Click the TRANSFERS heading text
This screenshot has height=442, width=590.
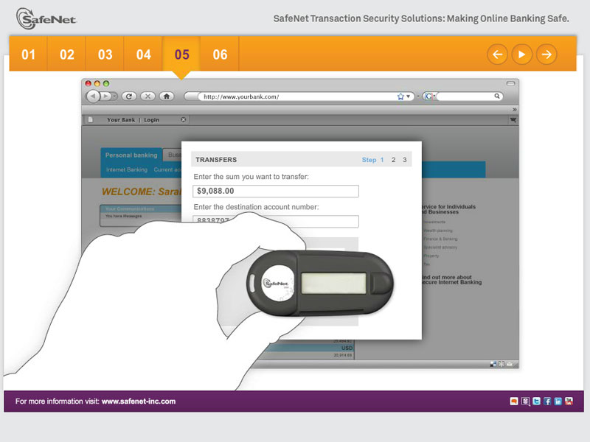coord(216,160)
